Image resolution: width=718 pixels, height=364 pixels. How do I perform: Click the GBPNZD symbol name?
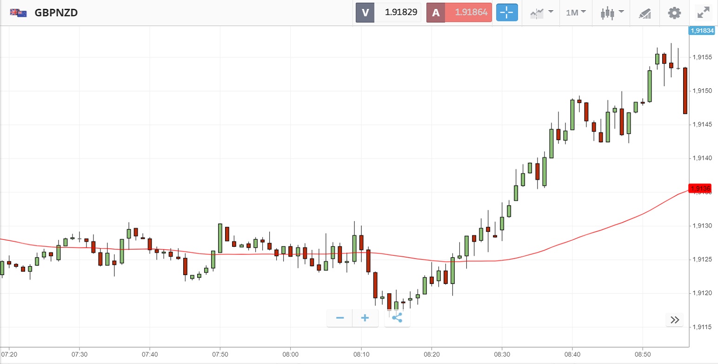(x=56, y=13)
